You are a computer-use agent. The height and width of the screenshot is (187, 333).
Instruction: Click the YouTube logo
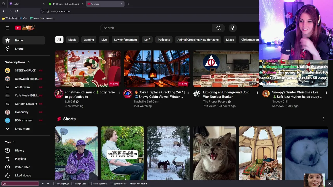click(25, 28)
